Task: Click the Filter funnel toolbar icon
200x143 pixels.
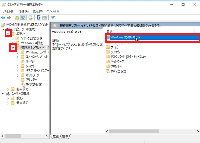Action: click(x=53, y=18)
